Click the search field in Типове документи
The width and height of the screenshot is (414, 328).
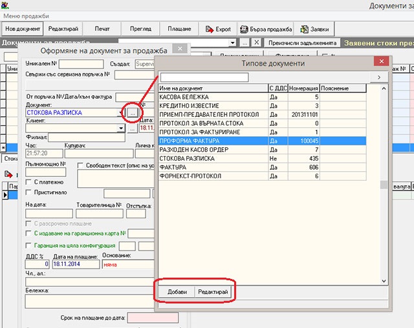(204, 77)
